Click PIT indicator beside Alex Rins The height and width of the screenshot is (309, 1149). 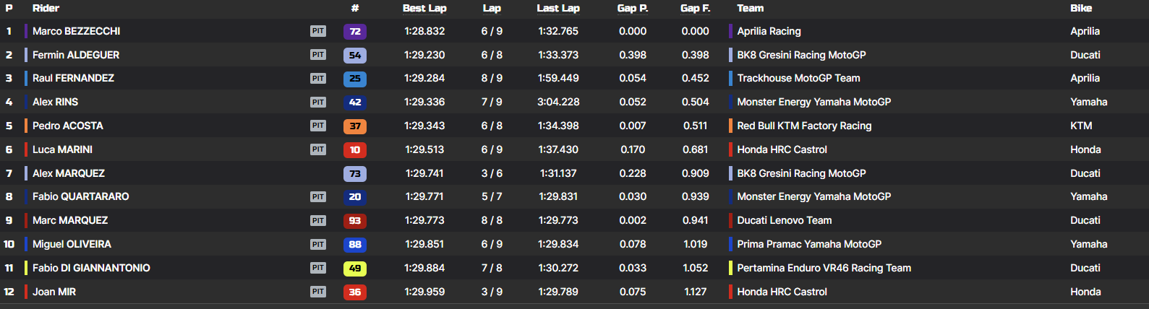318,102
